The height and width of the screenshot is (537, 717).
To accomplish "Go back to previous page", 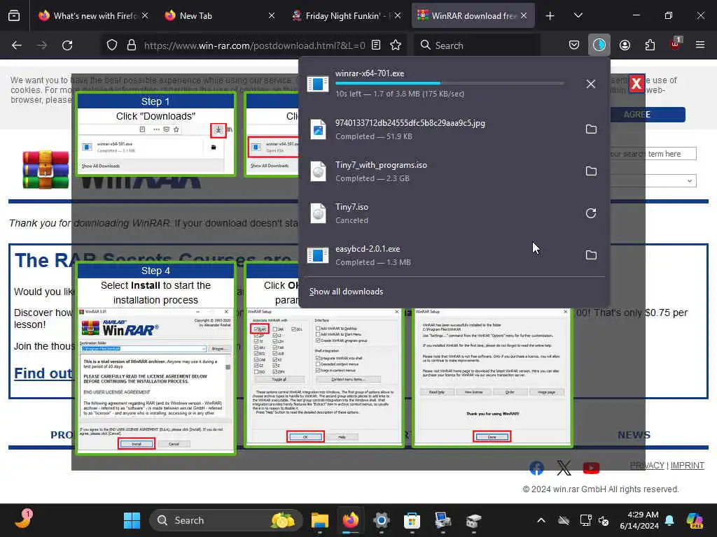I will [x=17, y=45].
